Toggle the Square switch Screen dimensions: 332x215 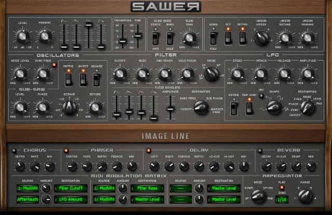(x=96, y=80)
